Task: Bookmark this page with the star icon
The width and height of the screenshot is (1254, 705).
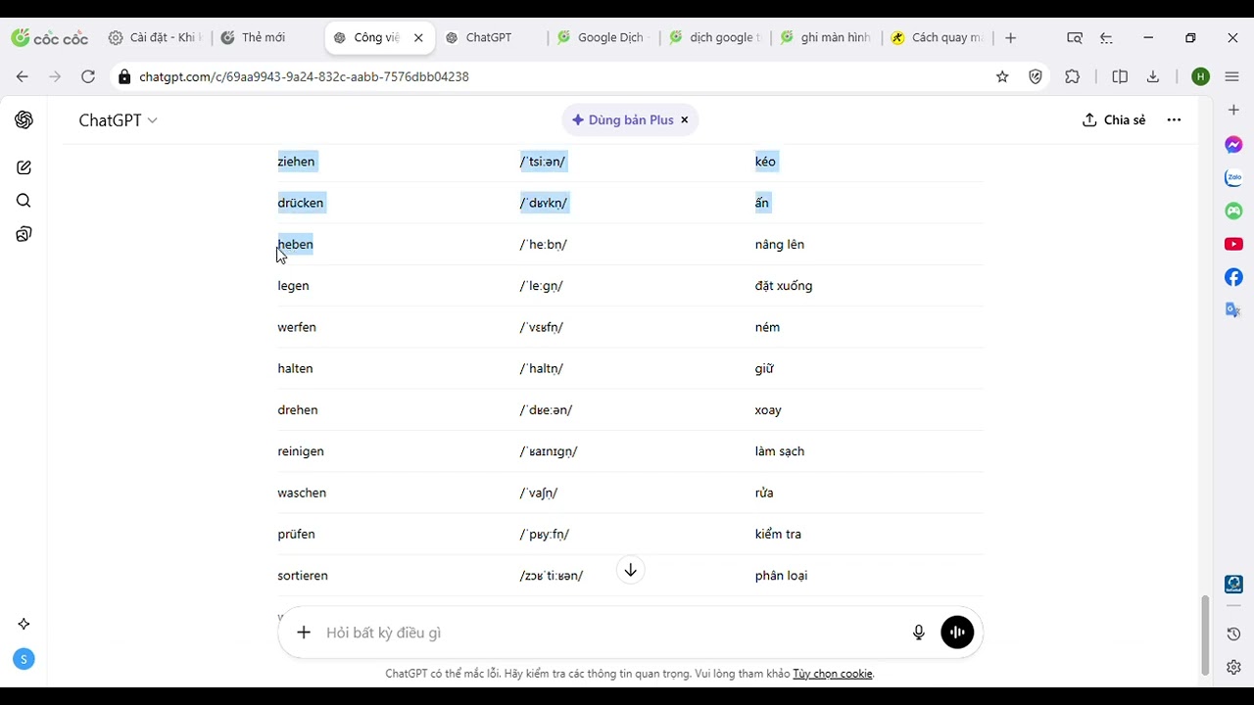Action: [1002, 76]
